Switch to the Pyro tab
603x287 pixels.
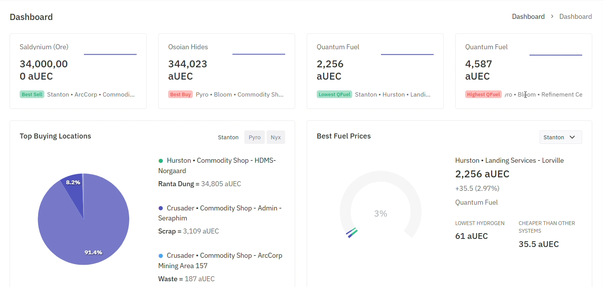coord(254,137)
